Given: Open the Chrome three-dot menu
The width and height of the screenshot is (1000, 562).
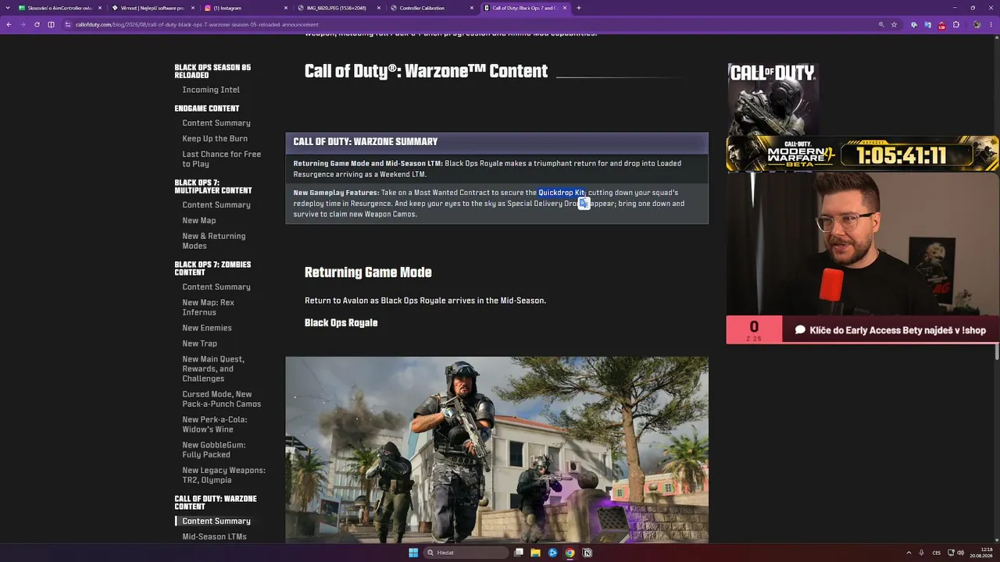Looking at the screenshot, I should click(991, 24).
